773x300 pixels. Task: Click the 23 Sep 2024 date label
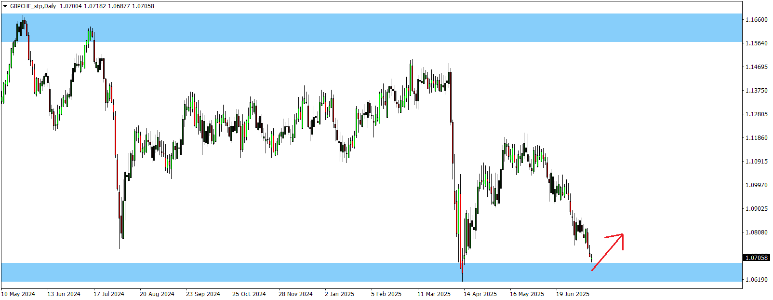(x=203, y=294)
